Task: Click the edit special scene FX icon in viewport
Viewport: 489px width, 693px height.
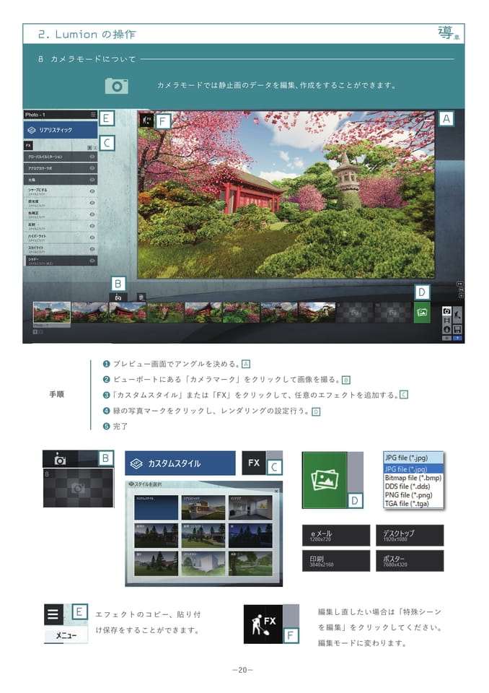Action: tap(146, 120)
